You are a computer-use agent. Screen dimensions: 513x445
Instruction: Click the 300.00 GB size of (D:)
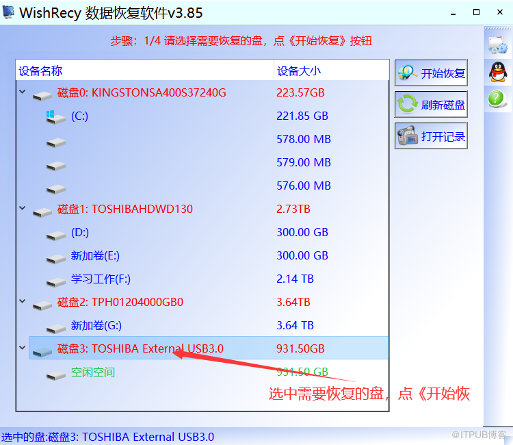pos(302,232)
